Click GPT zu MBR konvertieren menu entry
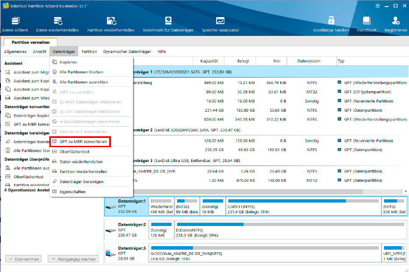Image resolution: width=409 pixels, height=272 pixels. click(80, 141)
